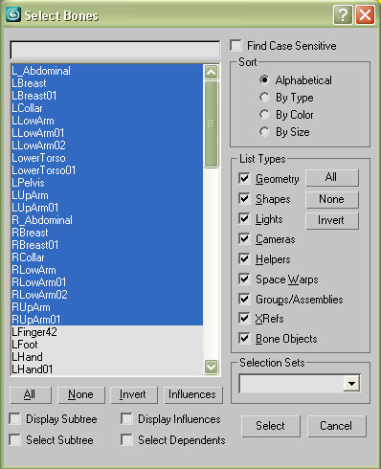Select LLowArm02 in bone list
Viewport: 381px width, 469px height.
click(107, 145)
